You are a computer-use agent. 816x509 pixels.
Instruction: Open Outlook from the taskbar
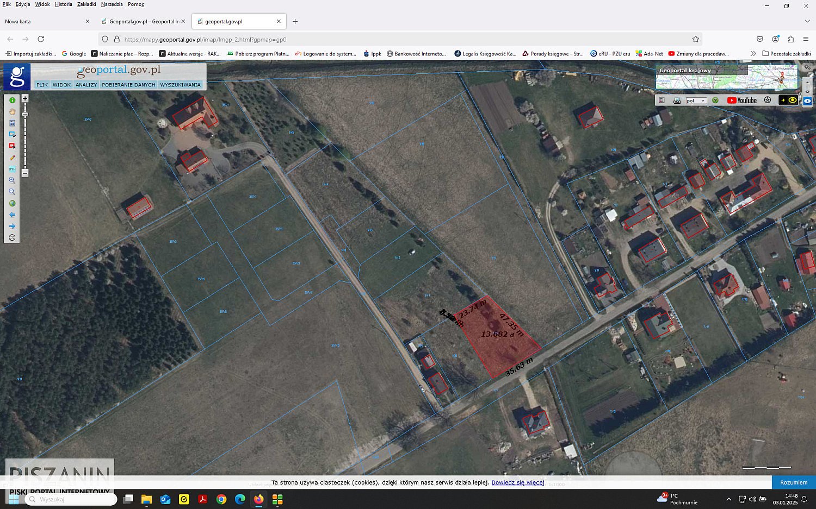tap(165, 499)
